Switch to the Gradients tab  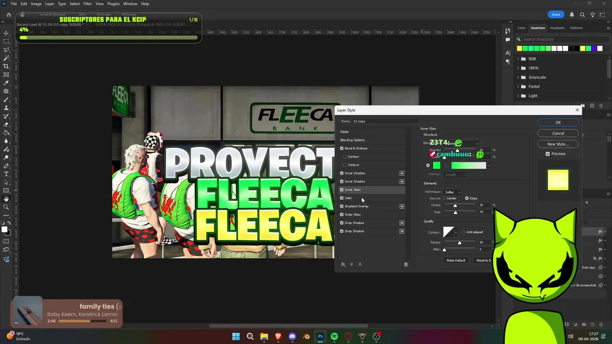(557, 28)
